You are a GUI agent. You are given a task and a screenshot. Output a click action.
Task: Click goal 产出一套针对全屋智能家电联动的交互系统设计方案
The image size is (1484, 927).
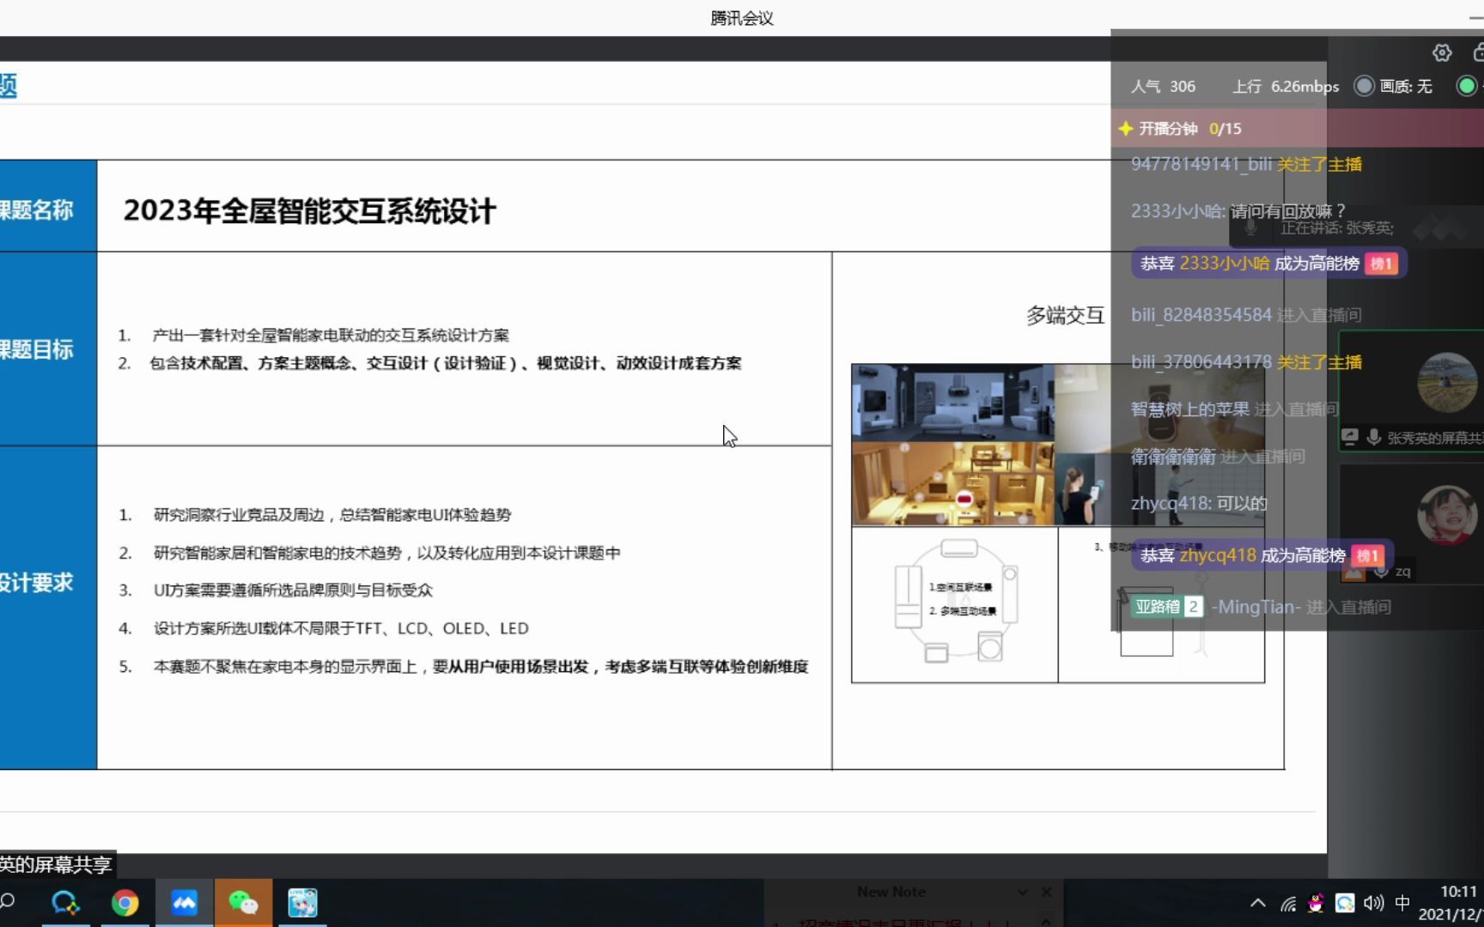coord(331,336)
